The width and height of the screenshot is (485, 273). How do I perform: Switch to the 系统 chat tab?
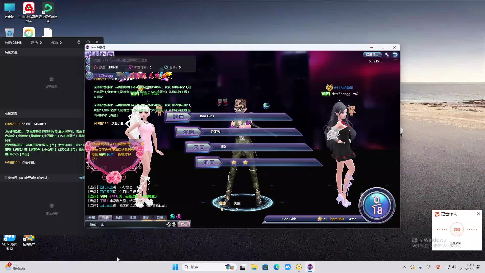[x=160, y=218]
